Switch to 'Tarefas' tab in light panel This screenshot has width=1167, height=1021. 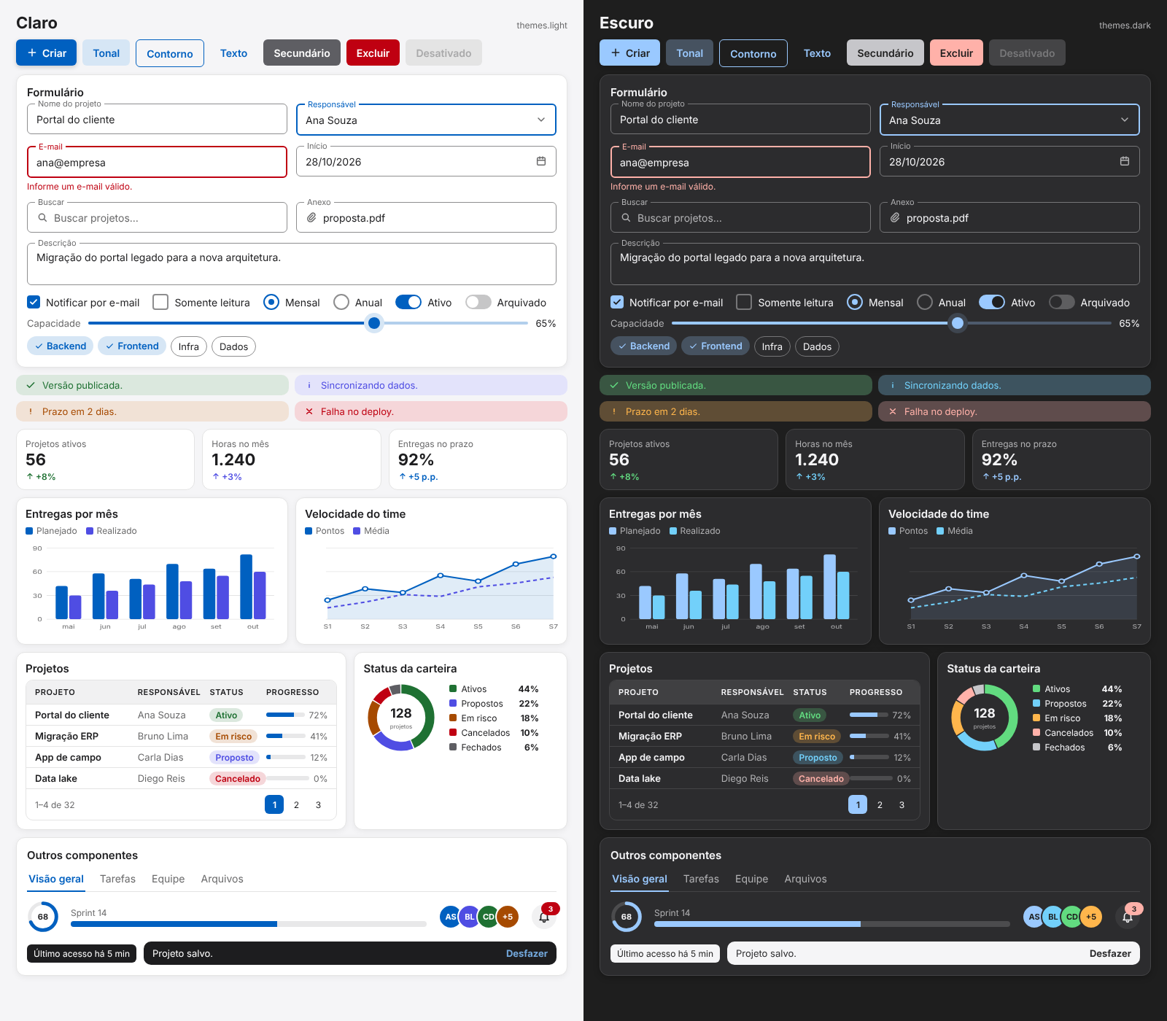click(x=117, y=879)
